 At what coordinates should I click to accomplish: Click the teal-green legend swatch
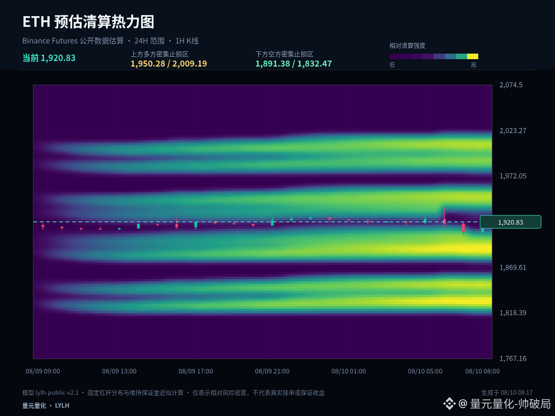[462, 56]
